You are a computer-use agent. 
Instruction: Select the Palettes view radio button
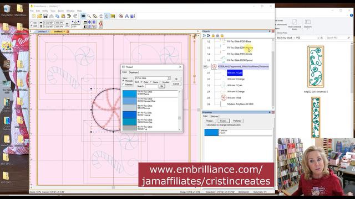(123, 85)
